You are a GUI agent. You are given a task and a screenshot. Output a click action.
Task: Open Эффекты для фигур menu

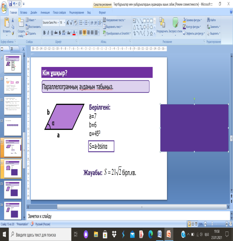pos(194,33)
